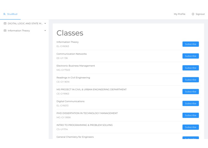The image size is (208, 148).
Task: Open DIGITAL LOGIC AND STATE M... sidebar item
Action: tap(25, 23)
